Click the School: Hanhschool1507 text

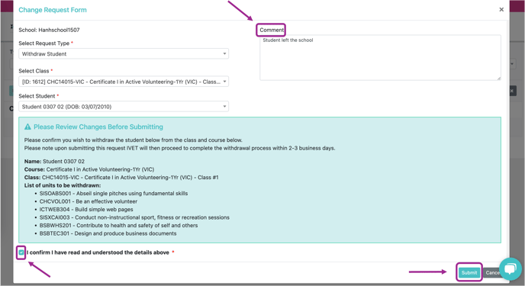coord(49,30)
